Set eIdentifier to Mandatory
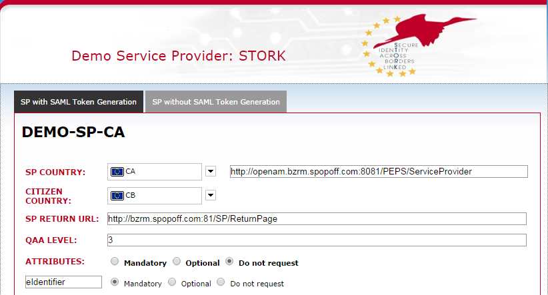Image resolution: width=548 pixels, height=295 pixels. tap(115, 282)
